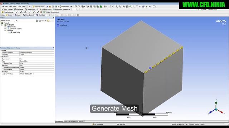Collapse the Mesh tree node
This screenshot has width=229, height=128.
5,31
